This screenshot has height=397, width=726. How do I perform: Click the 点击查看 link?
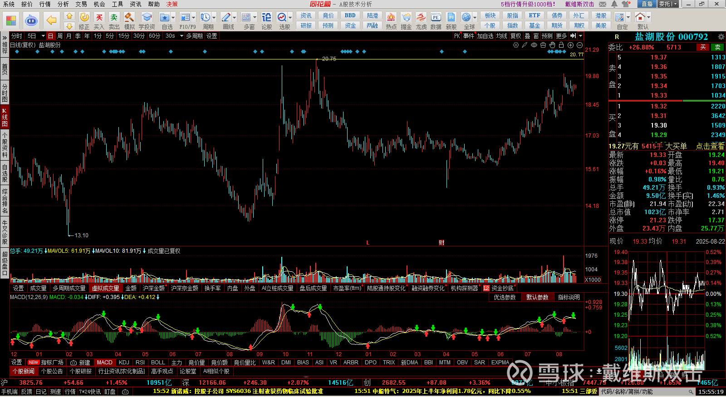point(710,146)
